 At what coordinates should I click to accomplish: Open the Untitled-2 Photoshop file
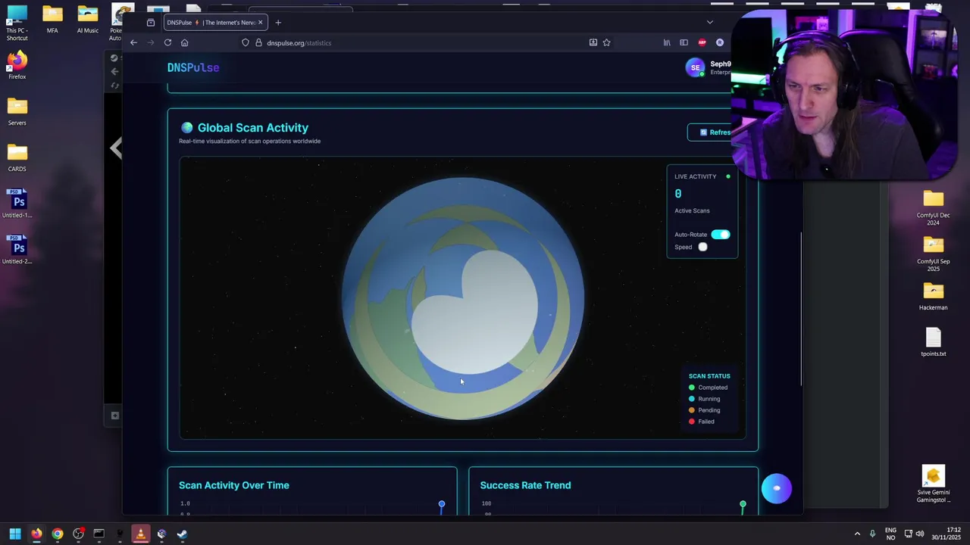pos(17,251)
